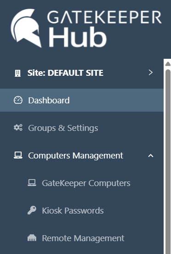Click the ethernet port icon for Remote Management
Viewport: 171px width, 254px height.
(32, 238)
